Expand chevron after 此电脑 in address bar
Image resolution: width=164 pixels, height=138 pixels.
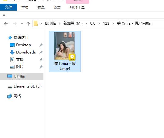[60, 23]
